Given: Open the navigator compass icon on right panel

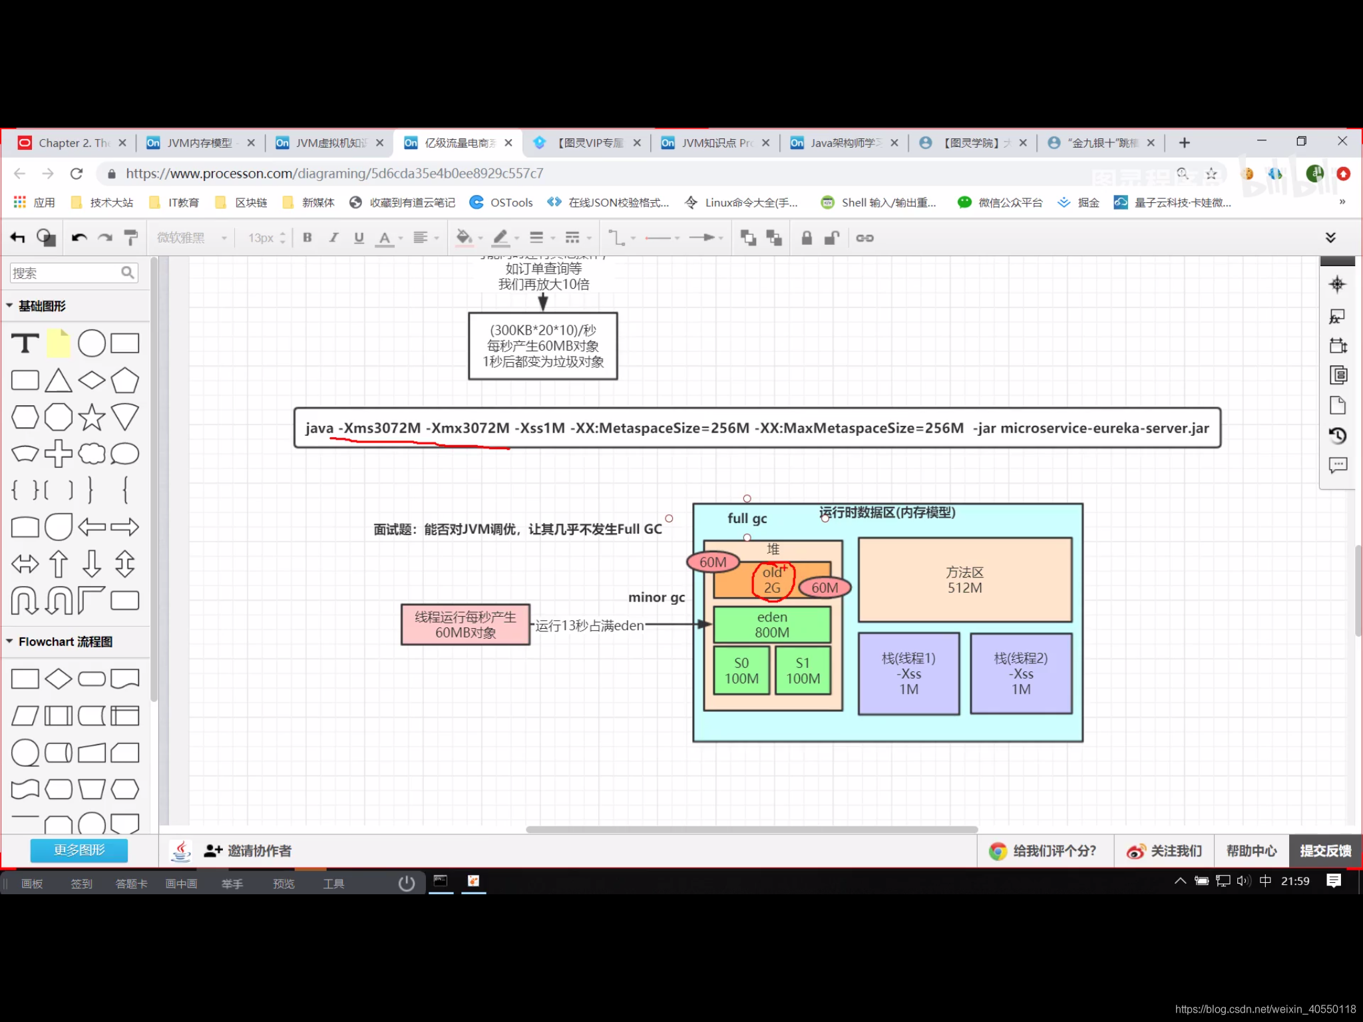Looking at the screenshot, I should point(1337,285).
